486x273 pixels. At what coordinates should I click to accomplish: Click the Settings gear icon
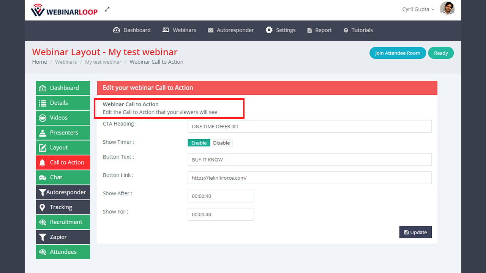(269, 30)
